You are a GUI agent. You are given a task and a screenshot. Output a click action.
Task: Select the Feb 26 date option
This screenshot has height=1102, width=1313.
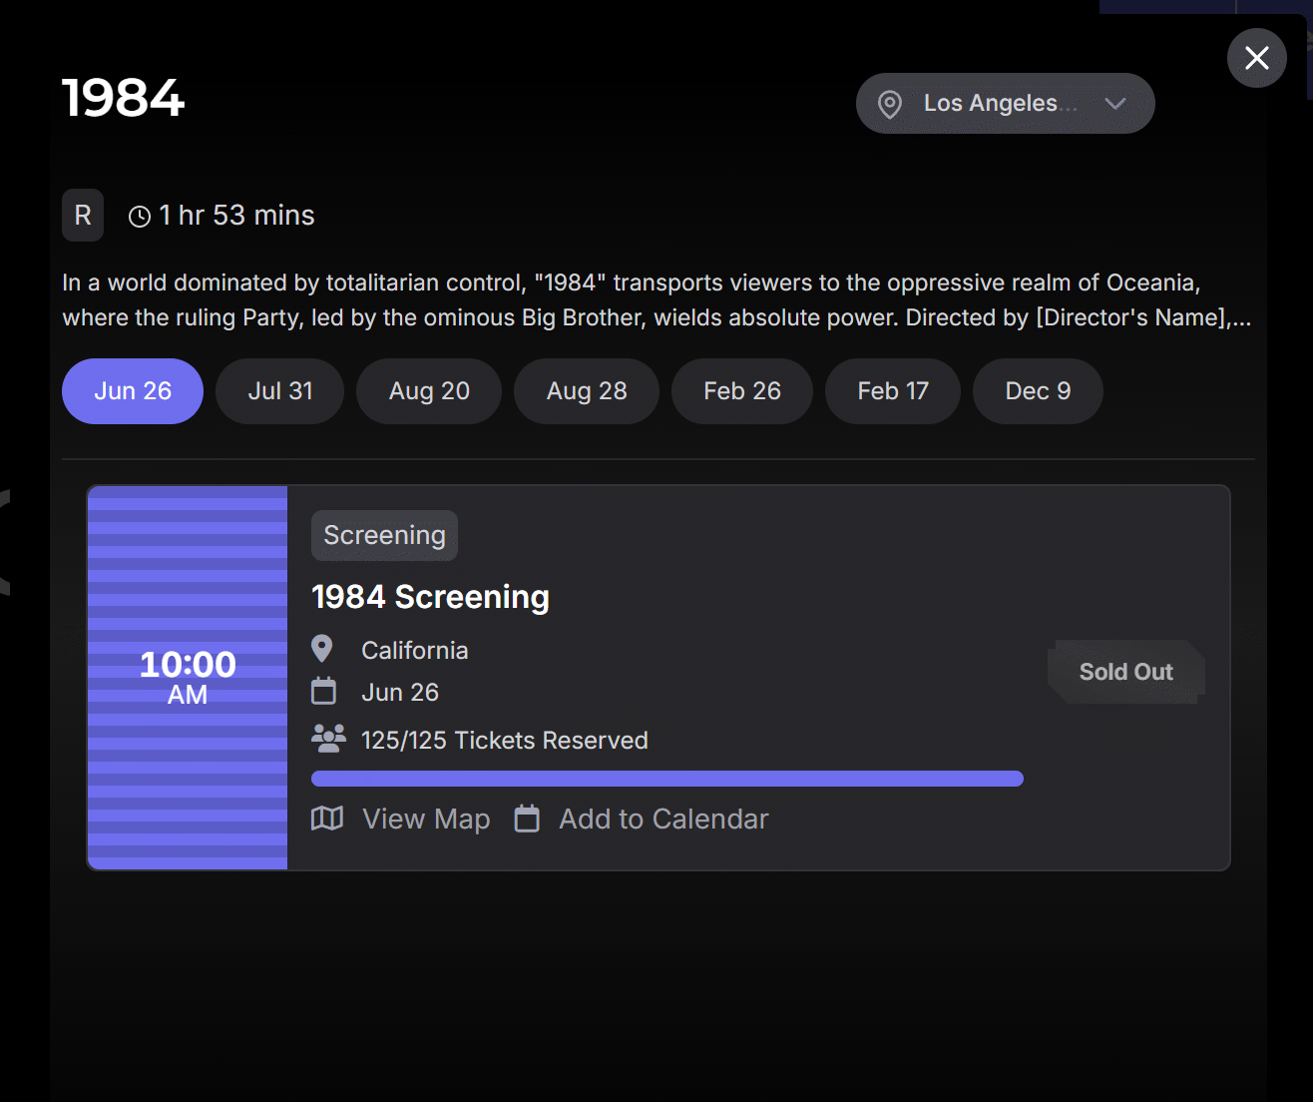742,391
